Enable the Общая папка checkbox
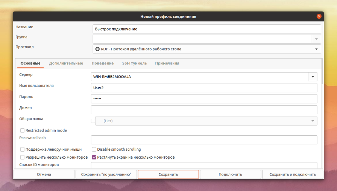This screenshot has height=191, width=337. tap(93, 121)
